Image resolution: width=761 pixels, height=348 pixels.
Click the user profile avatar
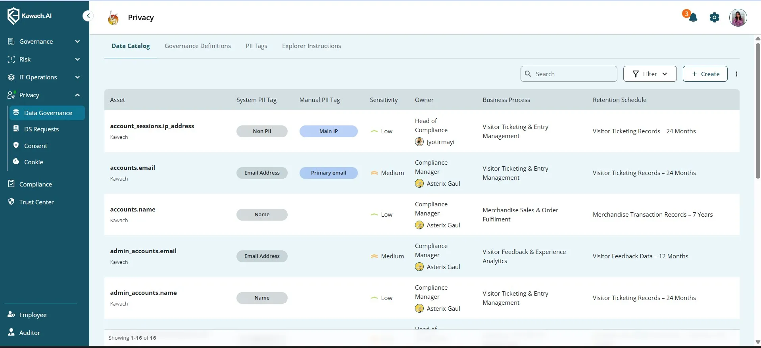click(738, 18)
